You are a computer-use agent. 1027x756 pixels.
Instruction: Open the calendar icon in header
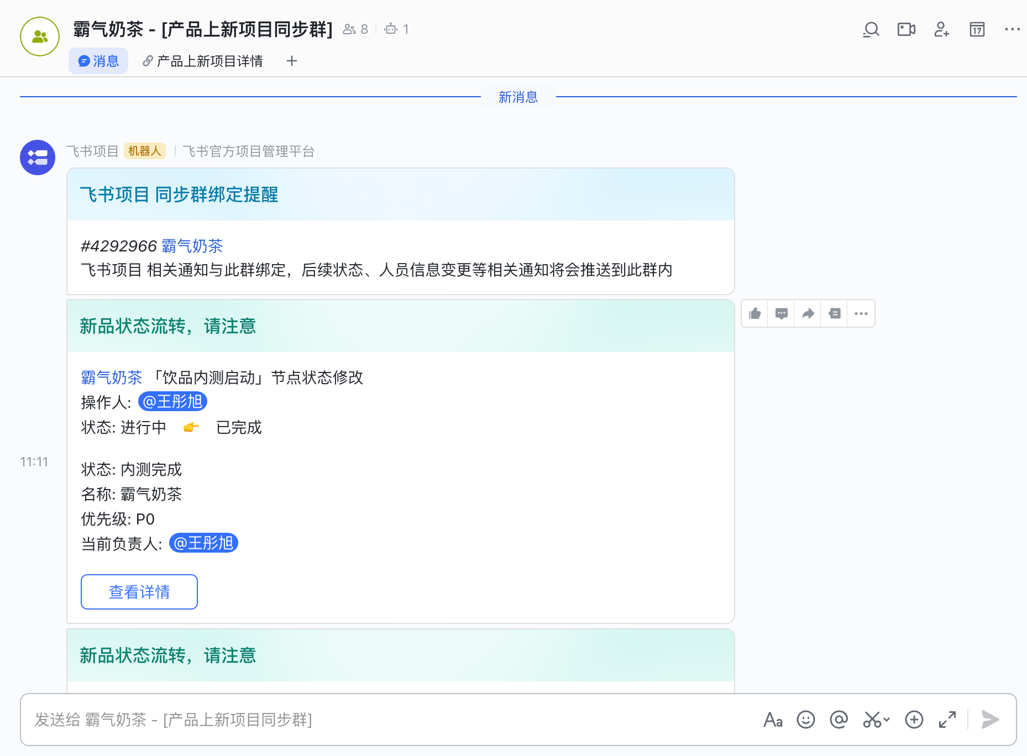click(x=977, y=29)
